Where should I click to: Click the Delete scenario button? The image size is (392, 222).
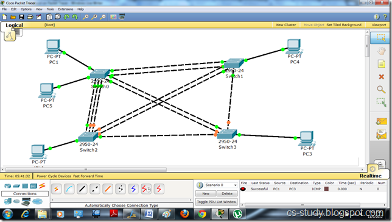[x=227, y=193]
